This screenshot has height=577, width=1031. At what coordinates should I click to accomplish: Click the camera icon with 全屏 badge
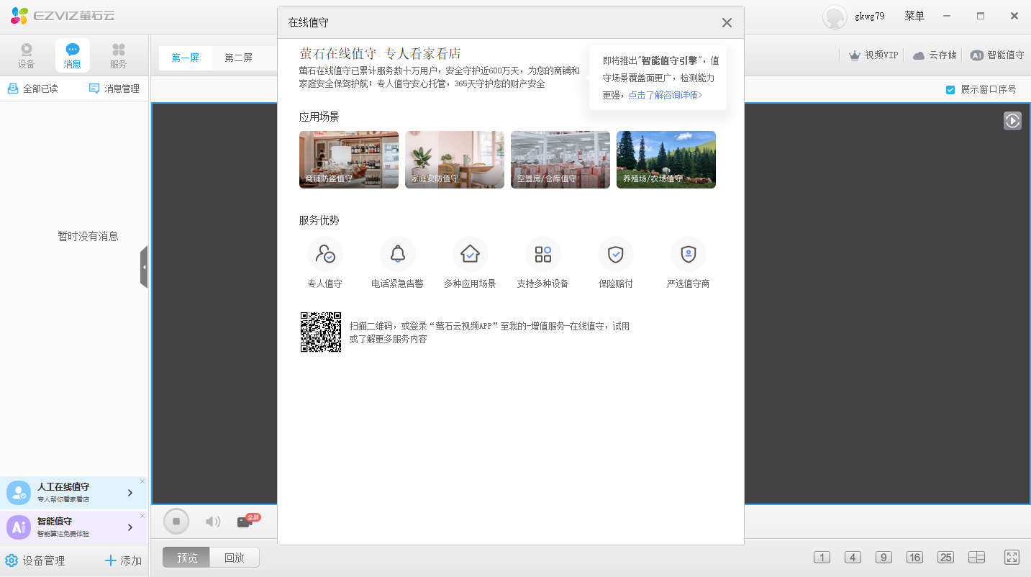pyautogui.click(x=248, y=521)
